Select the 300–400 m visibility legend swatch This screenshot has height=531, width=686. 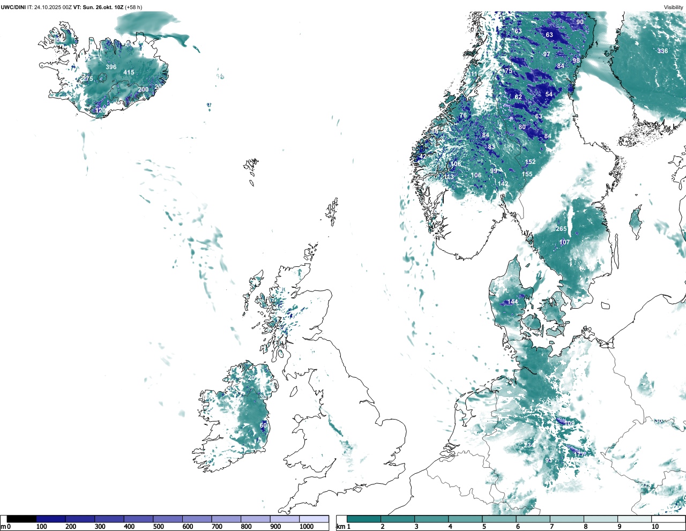pos(109,519)
